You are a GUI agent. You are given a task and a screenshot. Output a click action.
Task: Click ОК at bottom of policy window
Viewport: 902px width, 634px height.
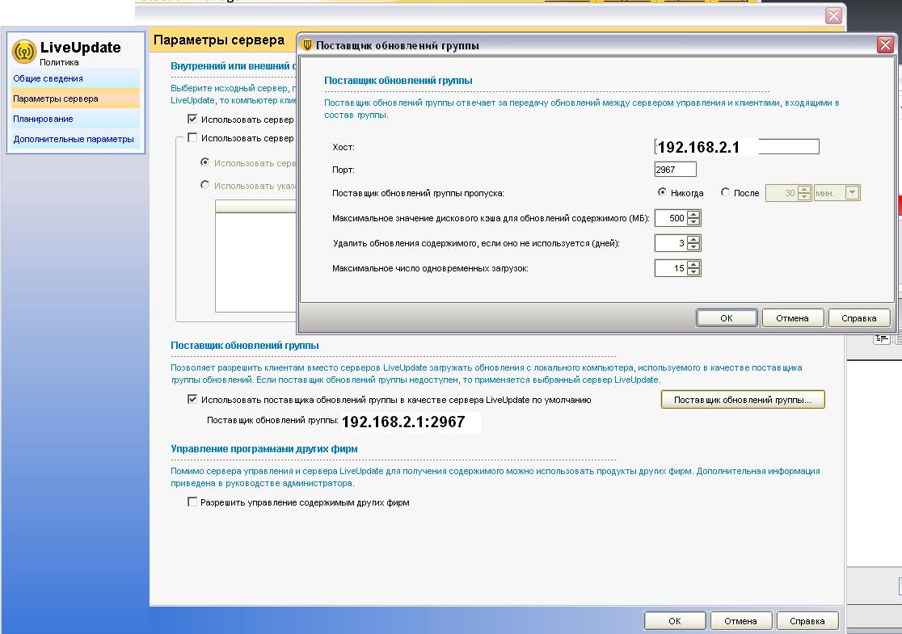pos(675,621)
